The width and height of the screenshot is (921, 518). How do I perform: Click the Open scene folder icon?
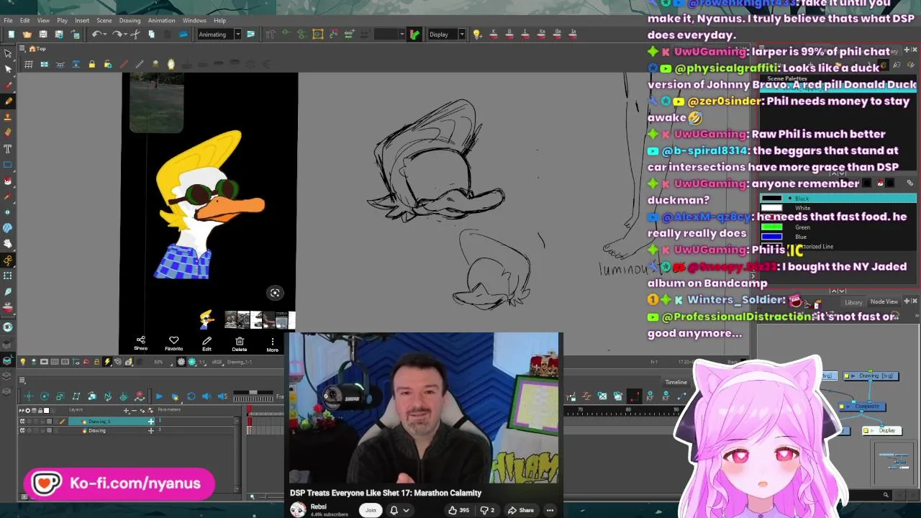tap(27, 34)
